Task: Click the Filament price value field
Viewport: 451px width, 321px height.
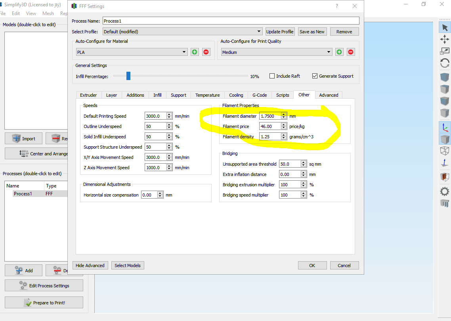Action: click(x=270, y=126)
